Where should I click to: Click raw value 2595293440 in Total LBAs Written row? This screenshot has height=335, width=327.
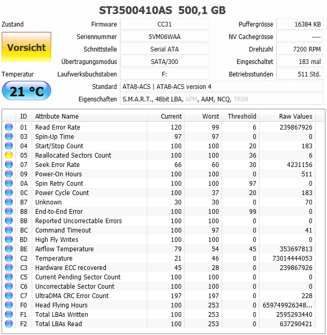click(294, 315)
